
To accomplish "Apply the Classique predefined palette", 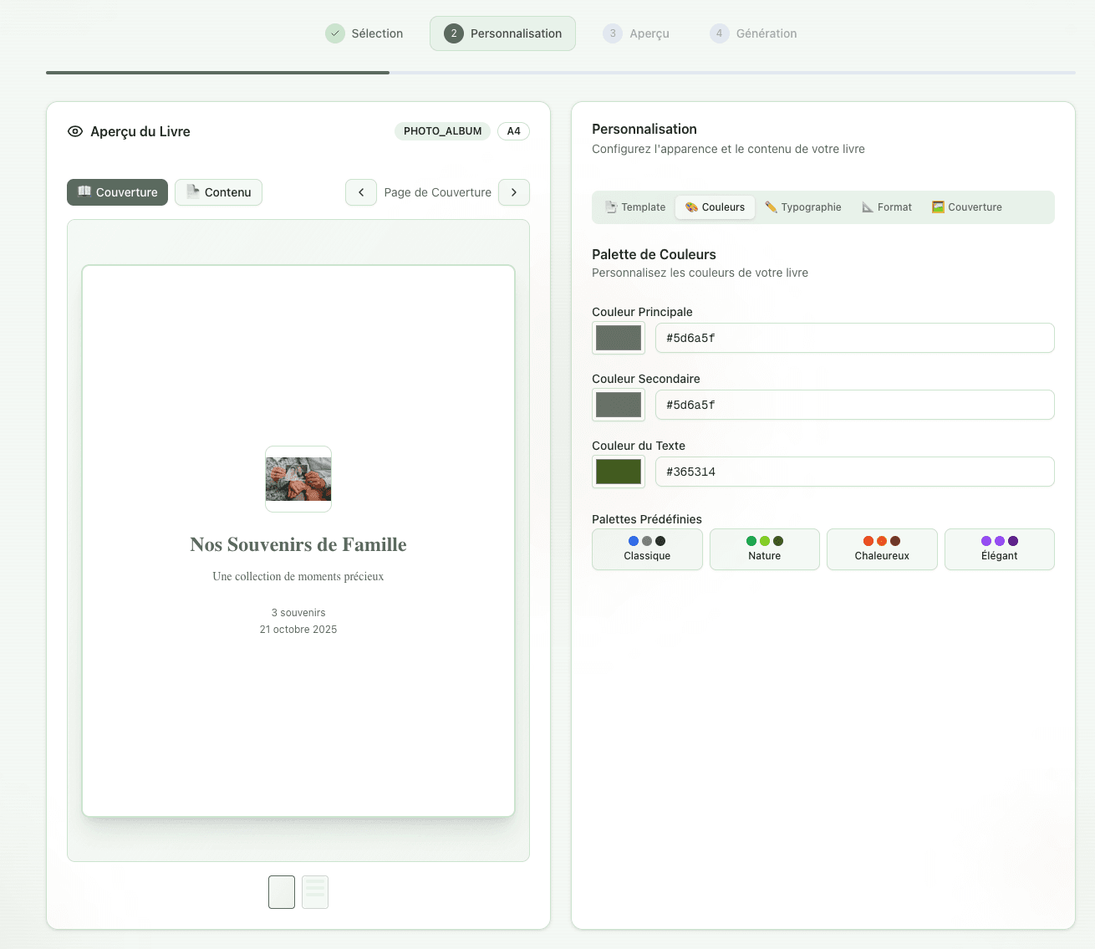I will tap(647, 549).
